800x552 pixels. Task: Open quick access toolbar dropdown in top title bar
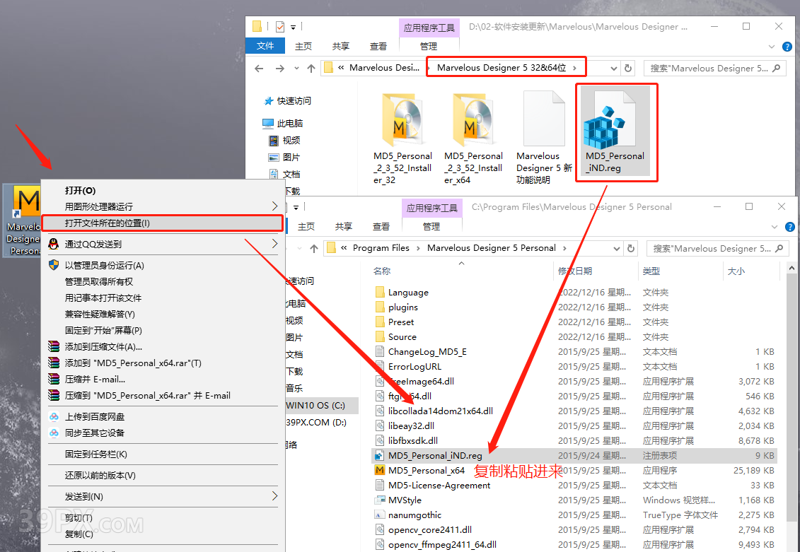coord(293,26)
